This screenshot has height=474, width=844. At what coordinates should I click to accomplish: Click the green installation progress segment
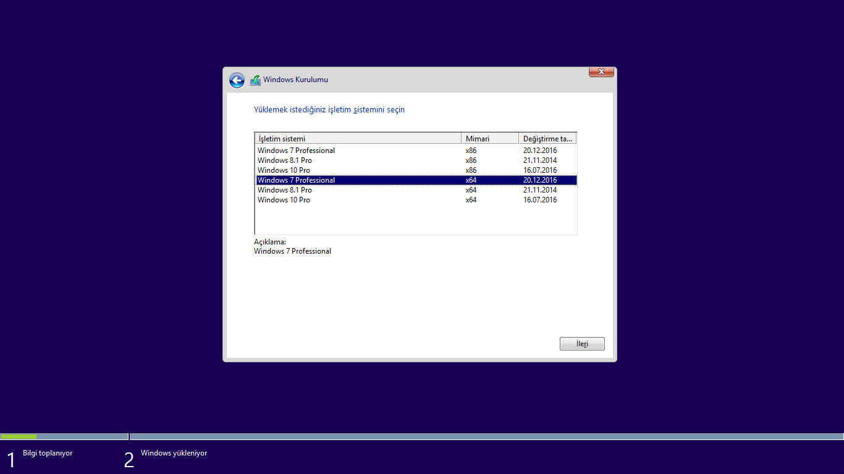tap(19, 436)
